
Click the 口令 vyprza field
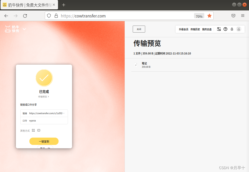(44, 121)
